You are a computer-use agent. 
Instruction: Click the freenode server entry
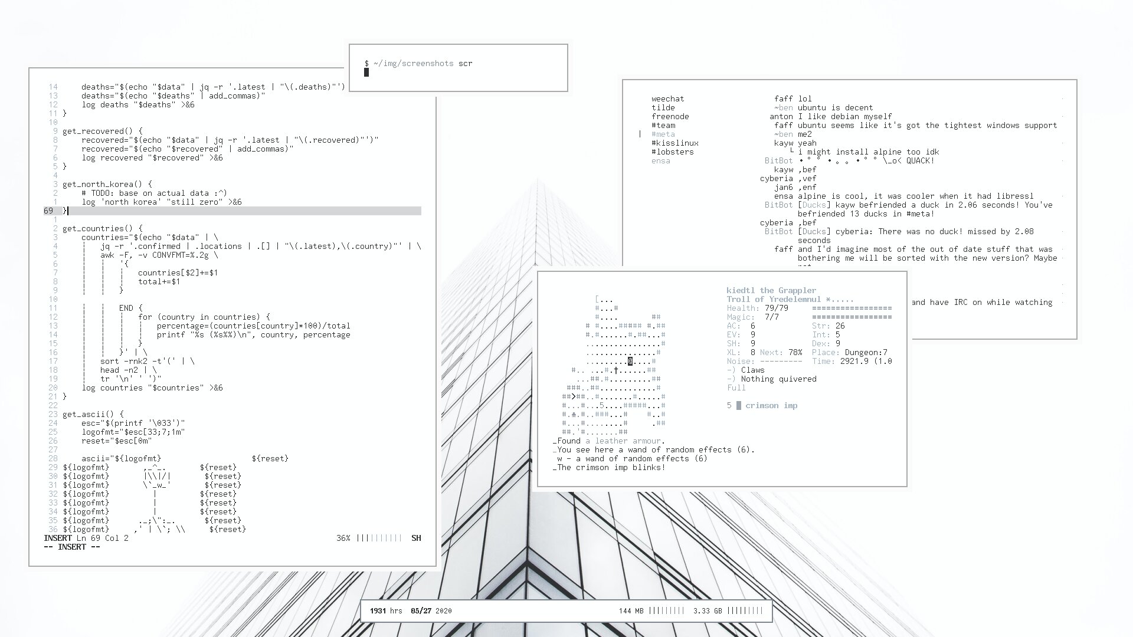670,116
